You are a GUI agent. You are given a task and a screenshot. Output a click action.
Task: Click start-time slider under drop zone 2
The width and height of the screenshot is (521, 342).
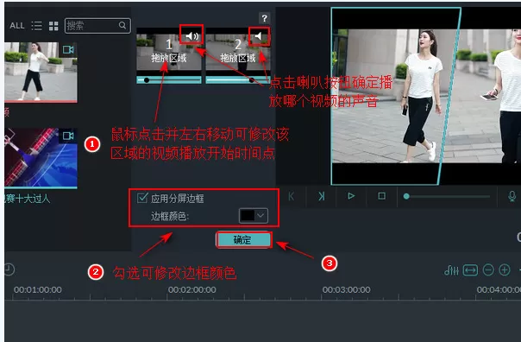coord(238,79)
